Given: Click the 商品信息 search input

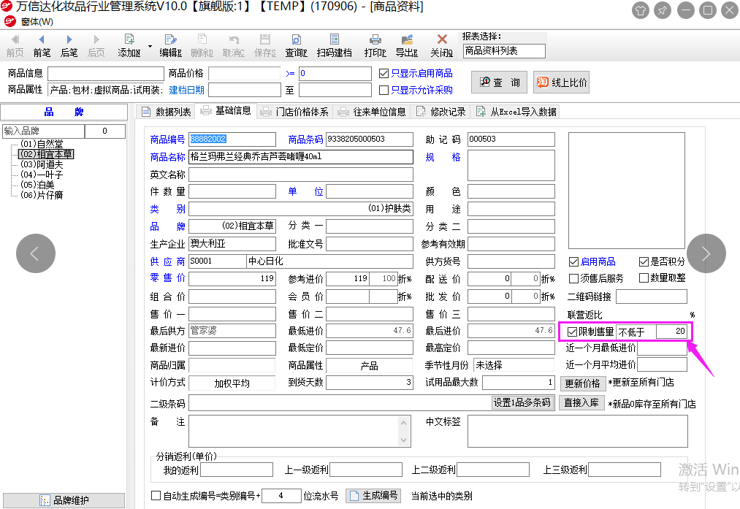Looking at the screenshot, I should click(x=106, y=74).
